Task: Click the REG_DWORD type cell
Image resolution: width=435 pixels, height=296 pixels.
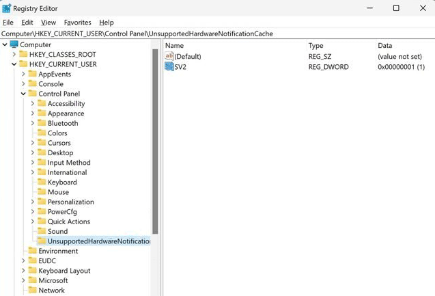Action: (x=328, y=67)
